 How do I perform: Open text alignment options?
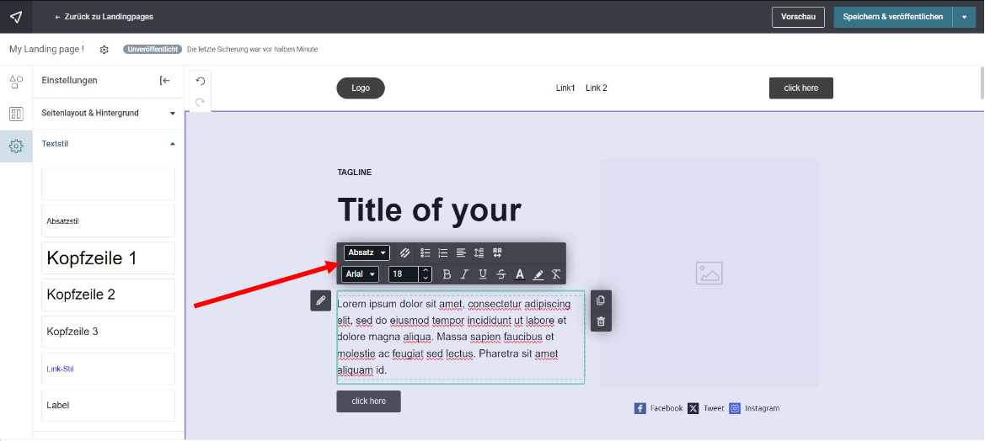coord(461,252)
